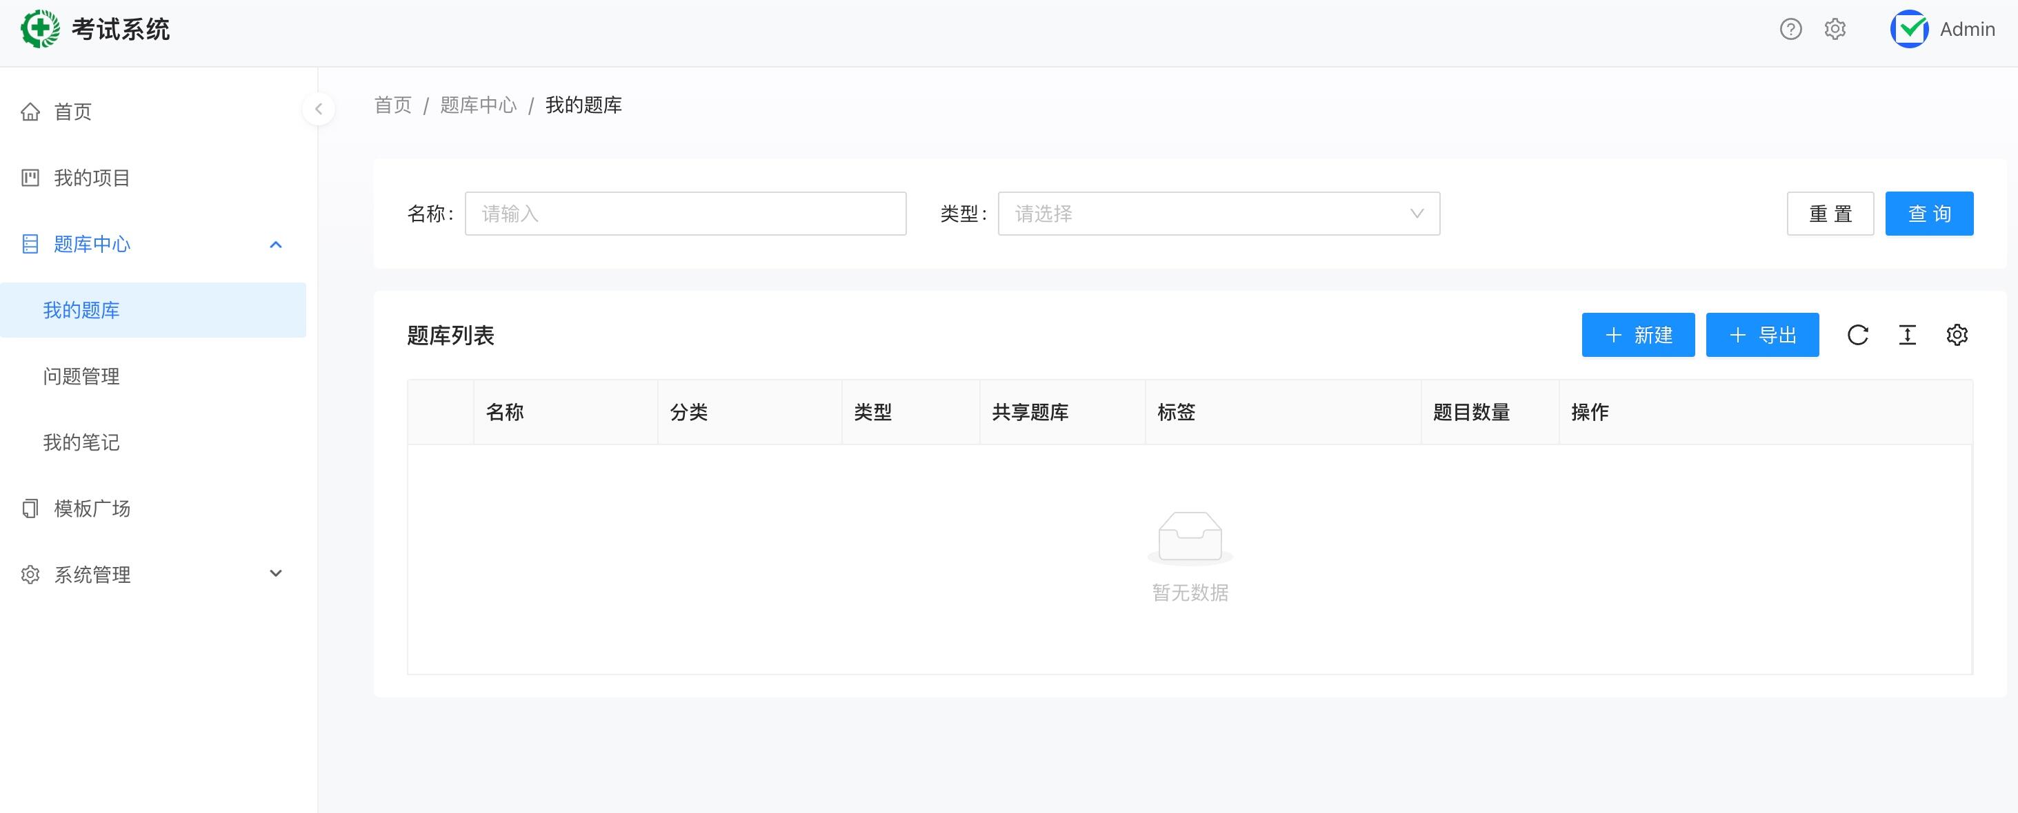
Task: Click the exam system logo icon
Action: [x=40, y=29]
